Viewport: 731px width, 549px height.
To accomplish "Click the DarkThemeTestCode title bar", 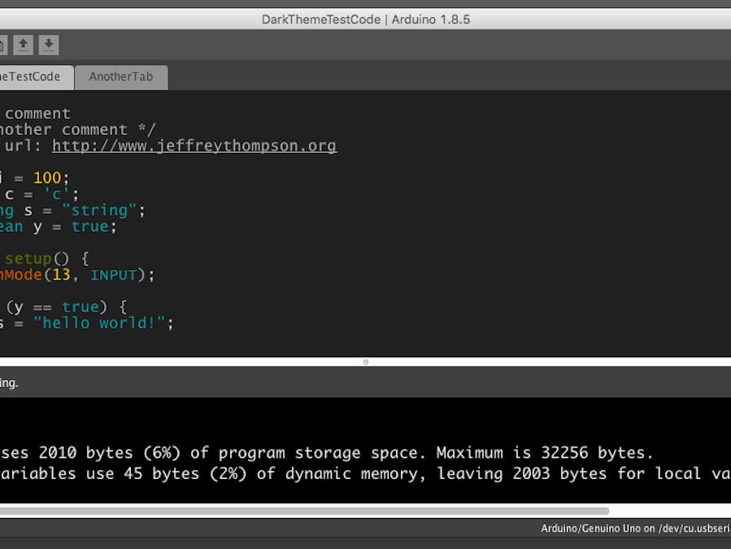I will click(366, 19).
